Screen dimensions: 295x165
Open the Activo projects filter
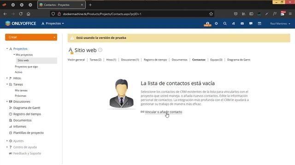pos(18,72)
